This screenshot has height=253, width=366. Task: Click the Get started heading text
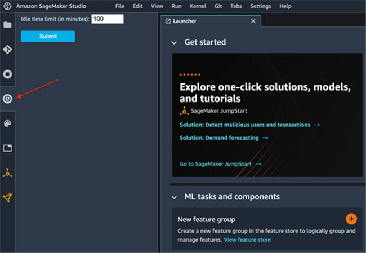pos(205,42)
